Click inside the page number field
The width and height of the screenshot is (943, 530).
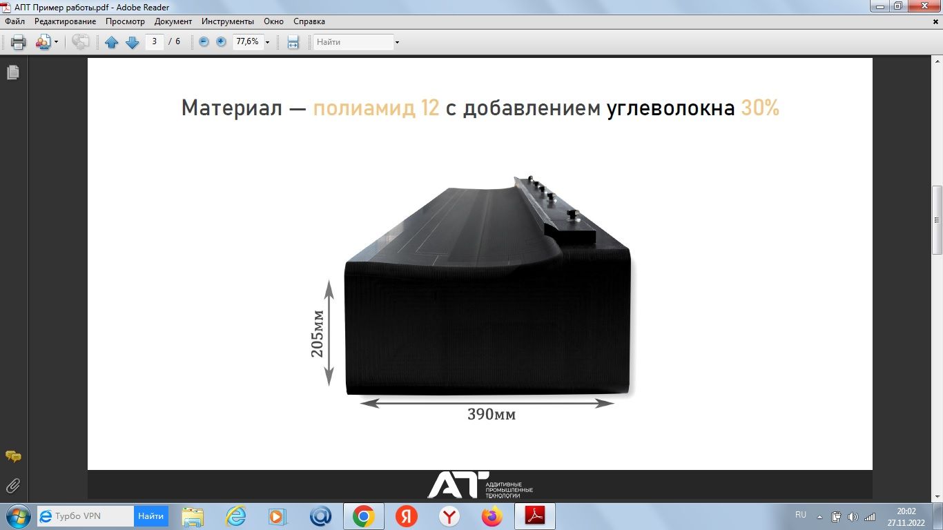point(155,41)
